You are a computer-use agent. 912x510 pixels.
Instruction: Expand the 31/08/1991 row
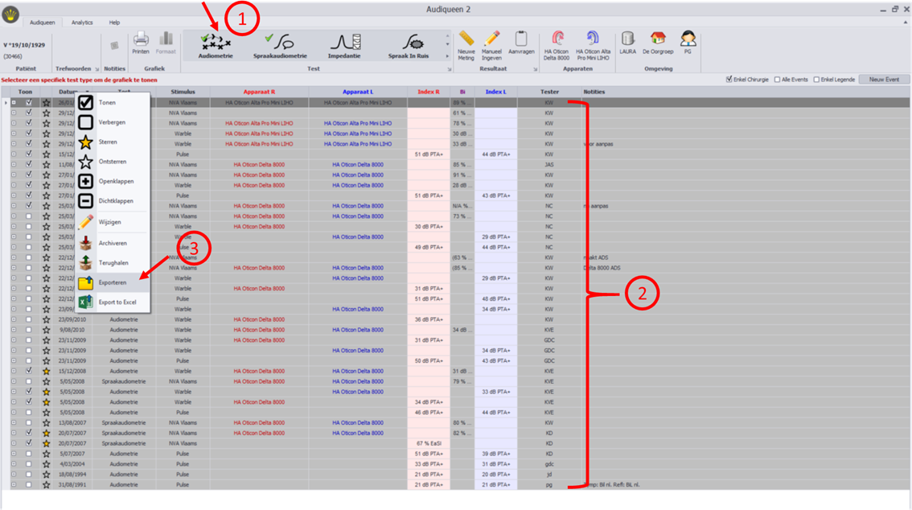14,485
